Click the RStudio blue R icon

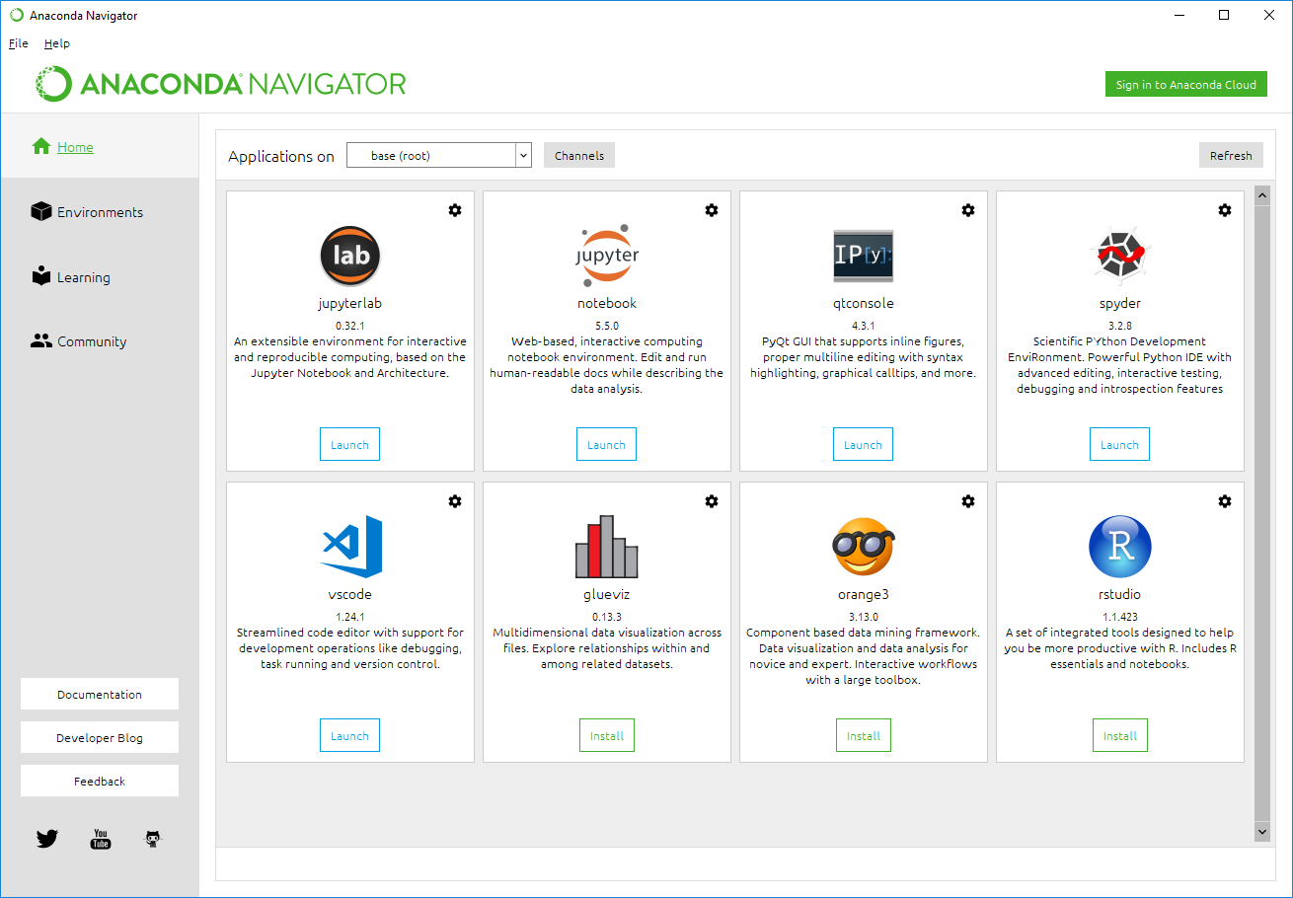(x=1120, y=547)
